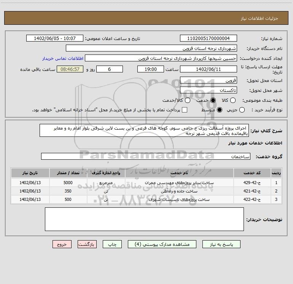Click the 1402/06/13 date in row 1
The height and width of the screenshot is (284, 293).
pos(30,183)
